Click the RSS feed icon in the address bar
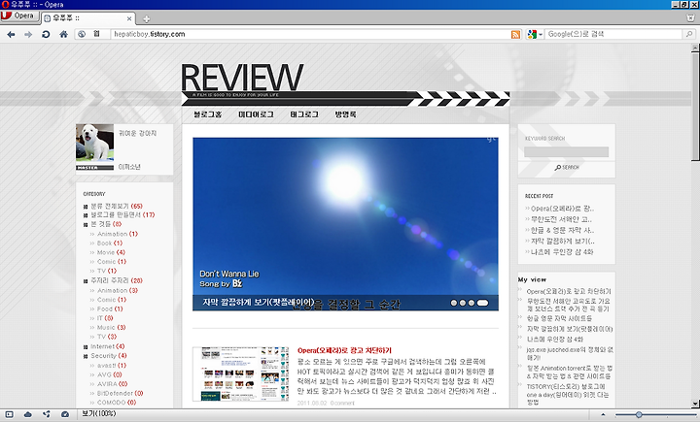Viewport: 700px width, 422px height. (515, 34)
